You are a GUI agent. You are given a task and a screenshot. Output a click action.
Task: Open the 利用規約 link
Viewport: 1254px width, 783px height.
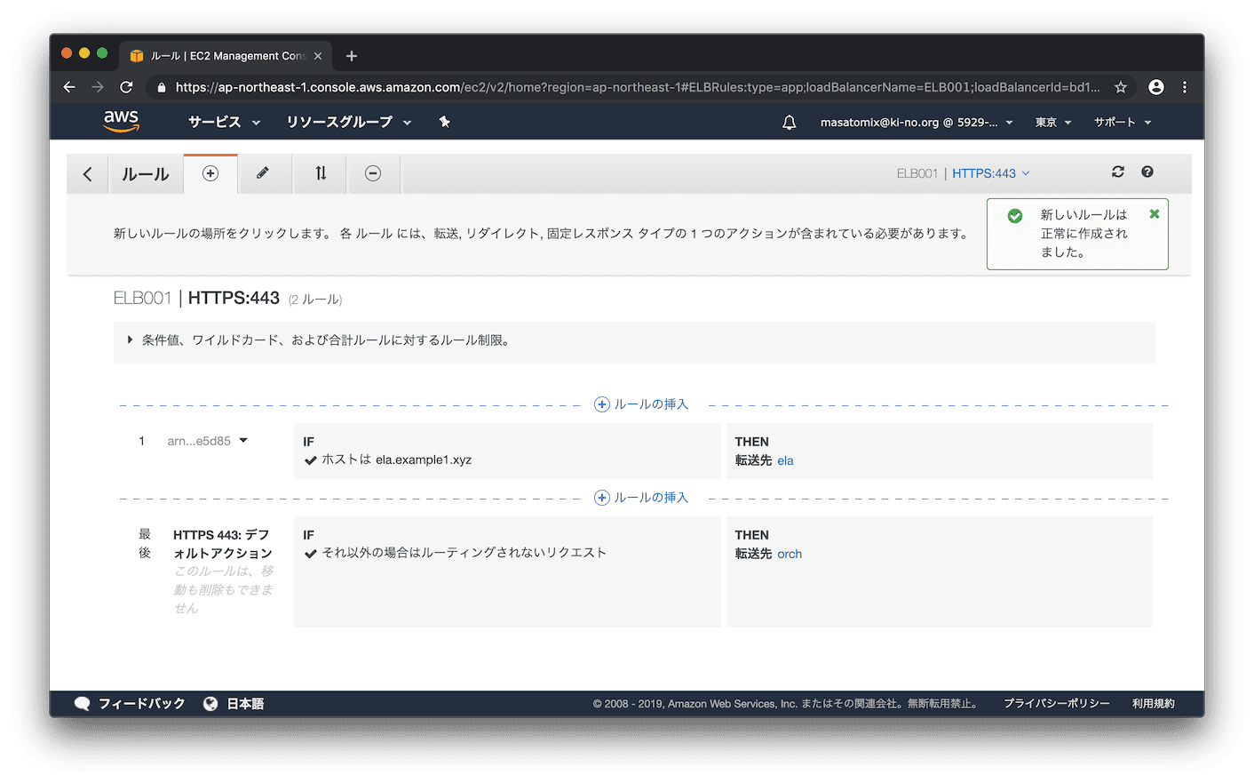pyautogui.click(x=1153, y=704)
